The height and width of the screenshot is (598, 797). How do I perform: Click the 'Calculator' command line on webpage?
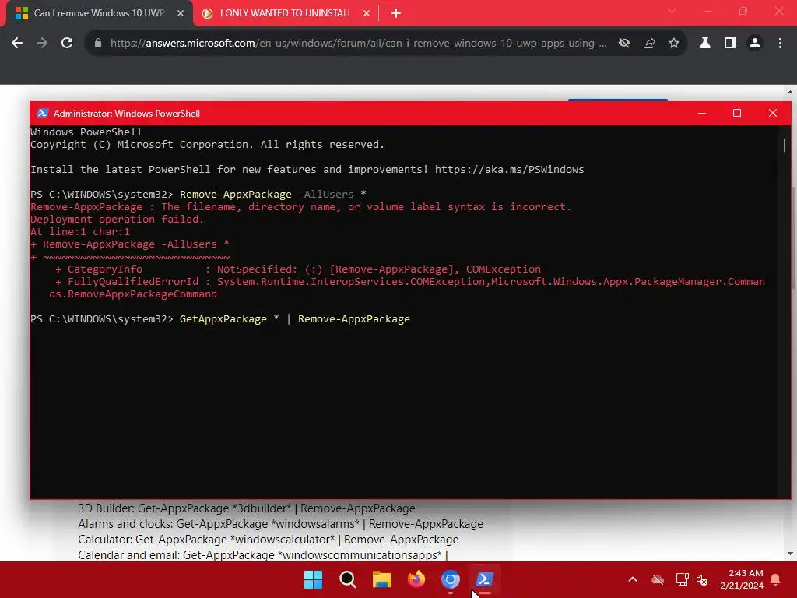click(x=268, y=540)
